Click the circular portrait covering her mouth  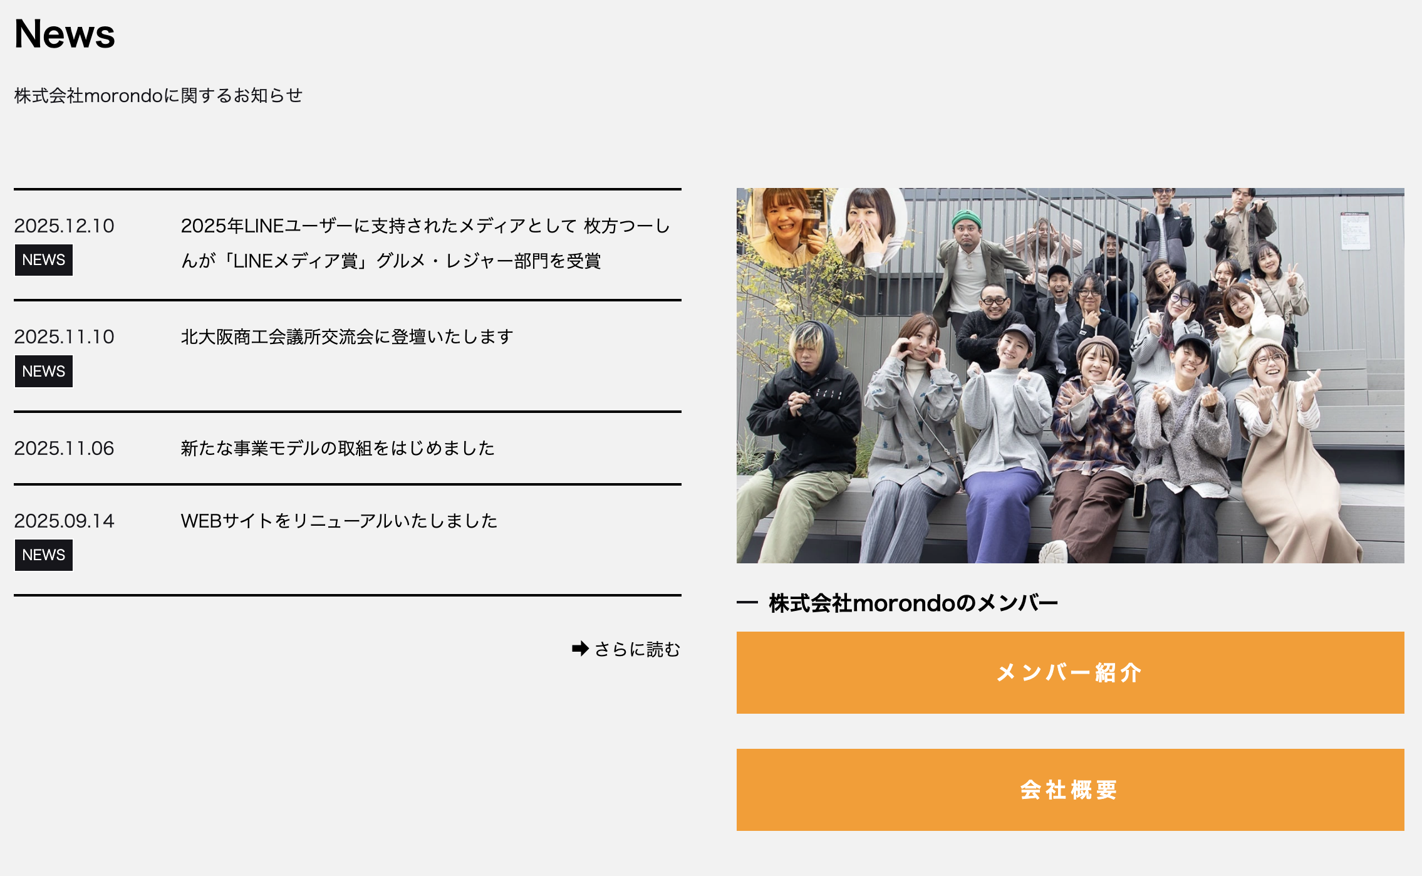click(x=868, y=226)
